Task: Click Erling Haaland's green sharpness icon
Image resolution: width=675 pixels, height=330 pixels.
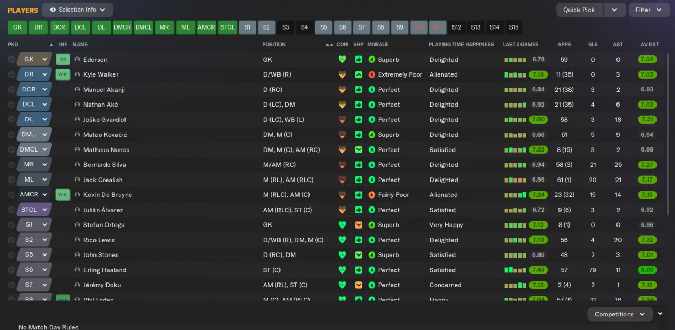Action: [359, 270]
